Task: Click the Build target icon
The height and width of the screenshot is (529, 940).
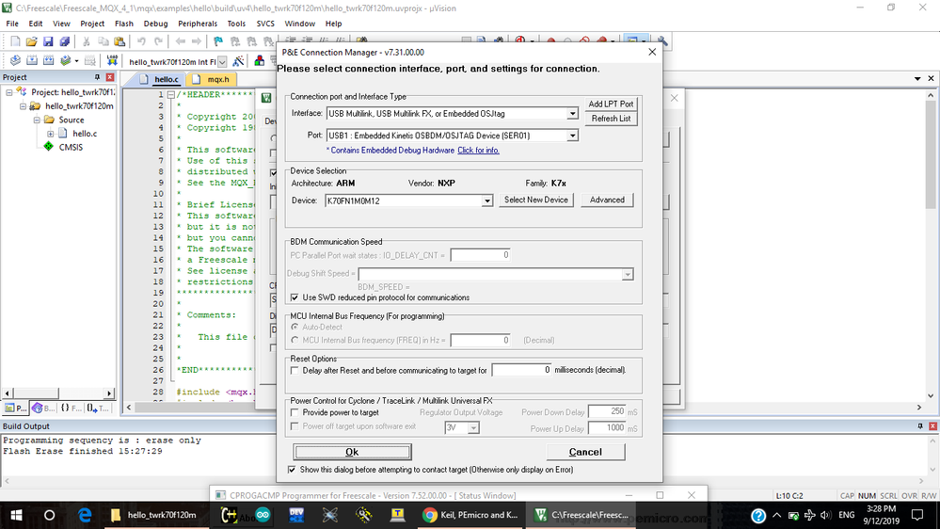Action: (x=32, y=60)
